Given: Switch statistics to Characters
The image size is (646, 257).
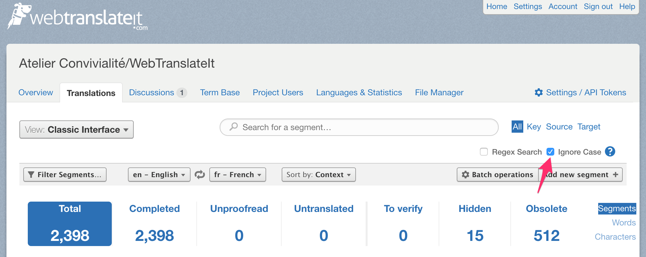Looking at the screenshot, I should (x=615, y=237).
